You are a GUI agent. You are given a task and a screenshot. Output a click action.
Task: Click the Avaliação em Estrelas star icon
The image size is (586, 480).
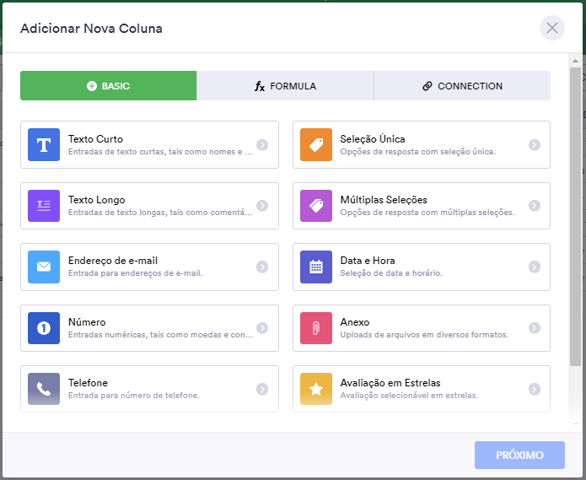pos(316,389)
